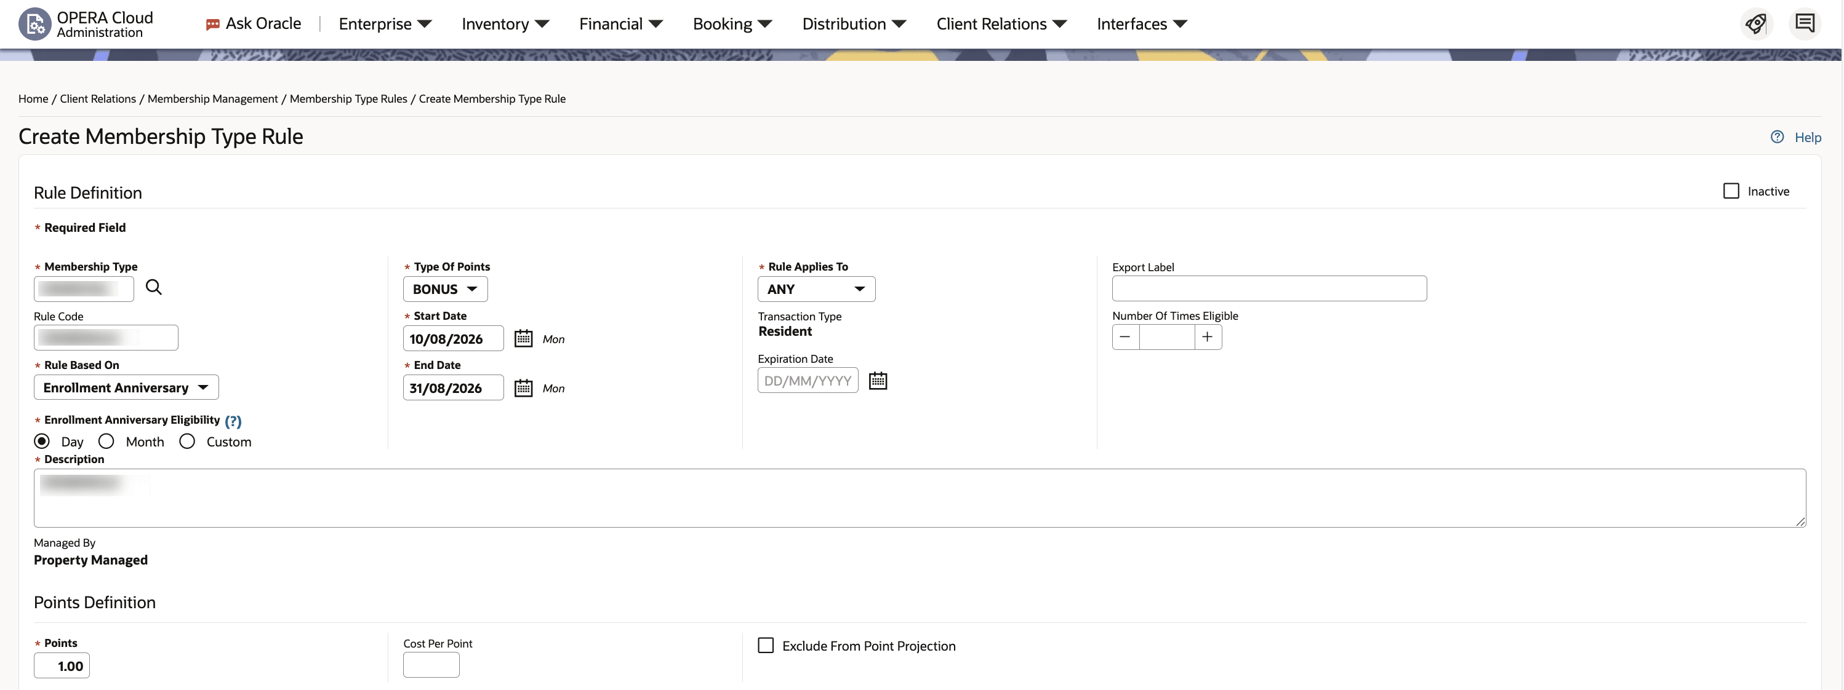Screen dimensions: 1844x690
Task: Open the Type Of Points dropdown
Action: (445, 289)
